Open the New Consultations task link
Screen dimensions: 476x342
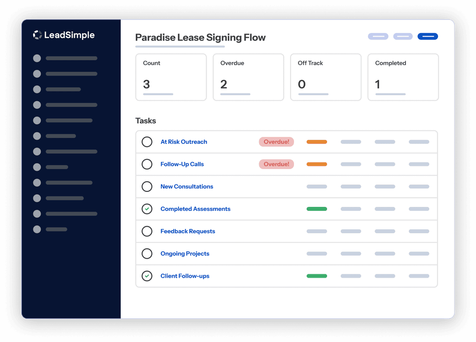point(186,186)
